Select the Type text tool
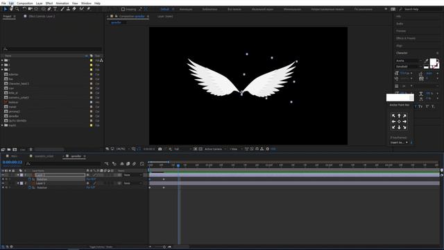 point(55,9)
